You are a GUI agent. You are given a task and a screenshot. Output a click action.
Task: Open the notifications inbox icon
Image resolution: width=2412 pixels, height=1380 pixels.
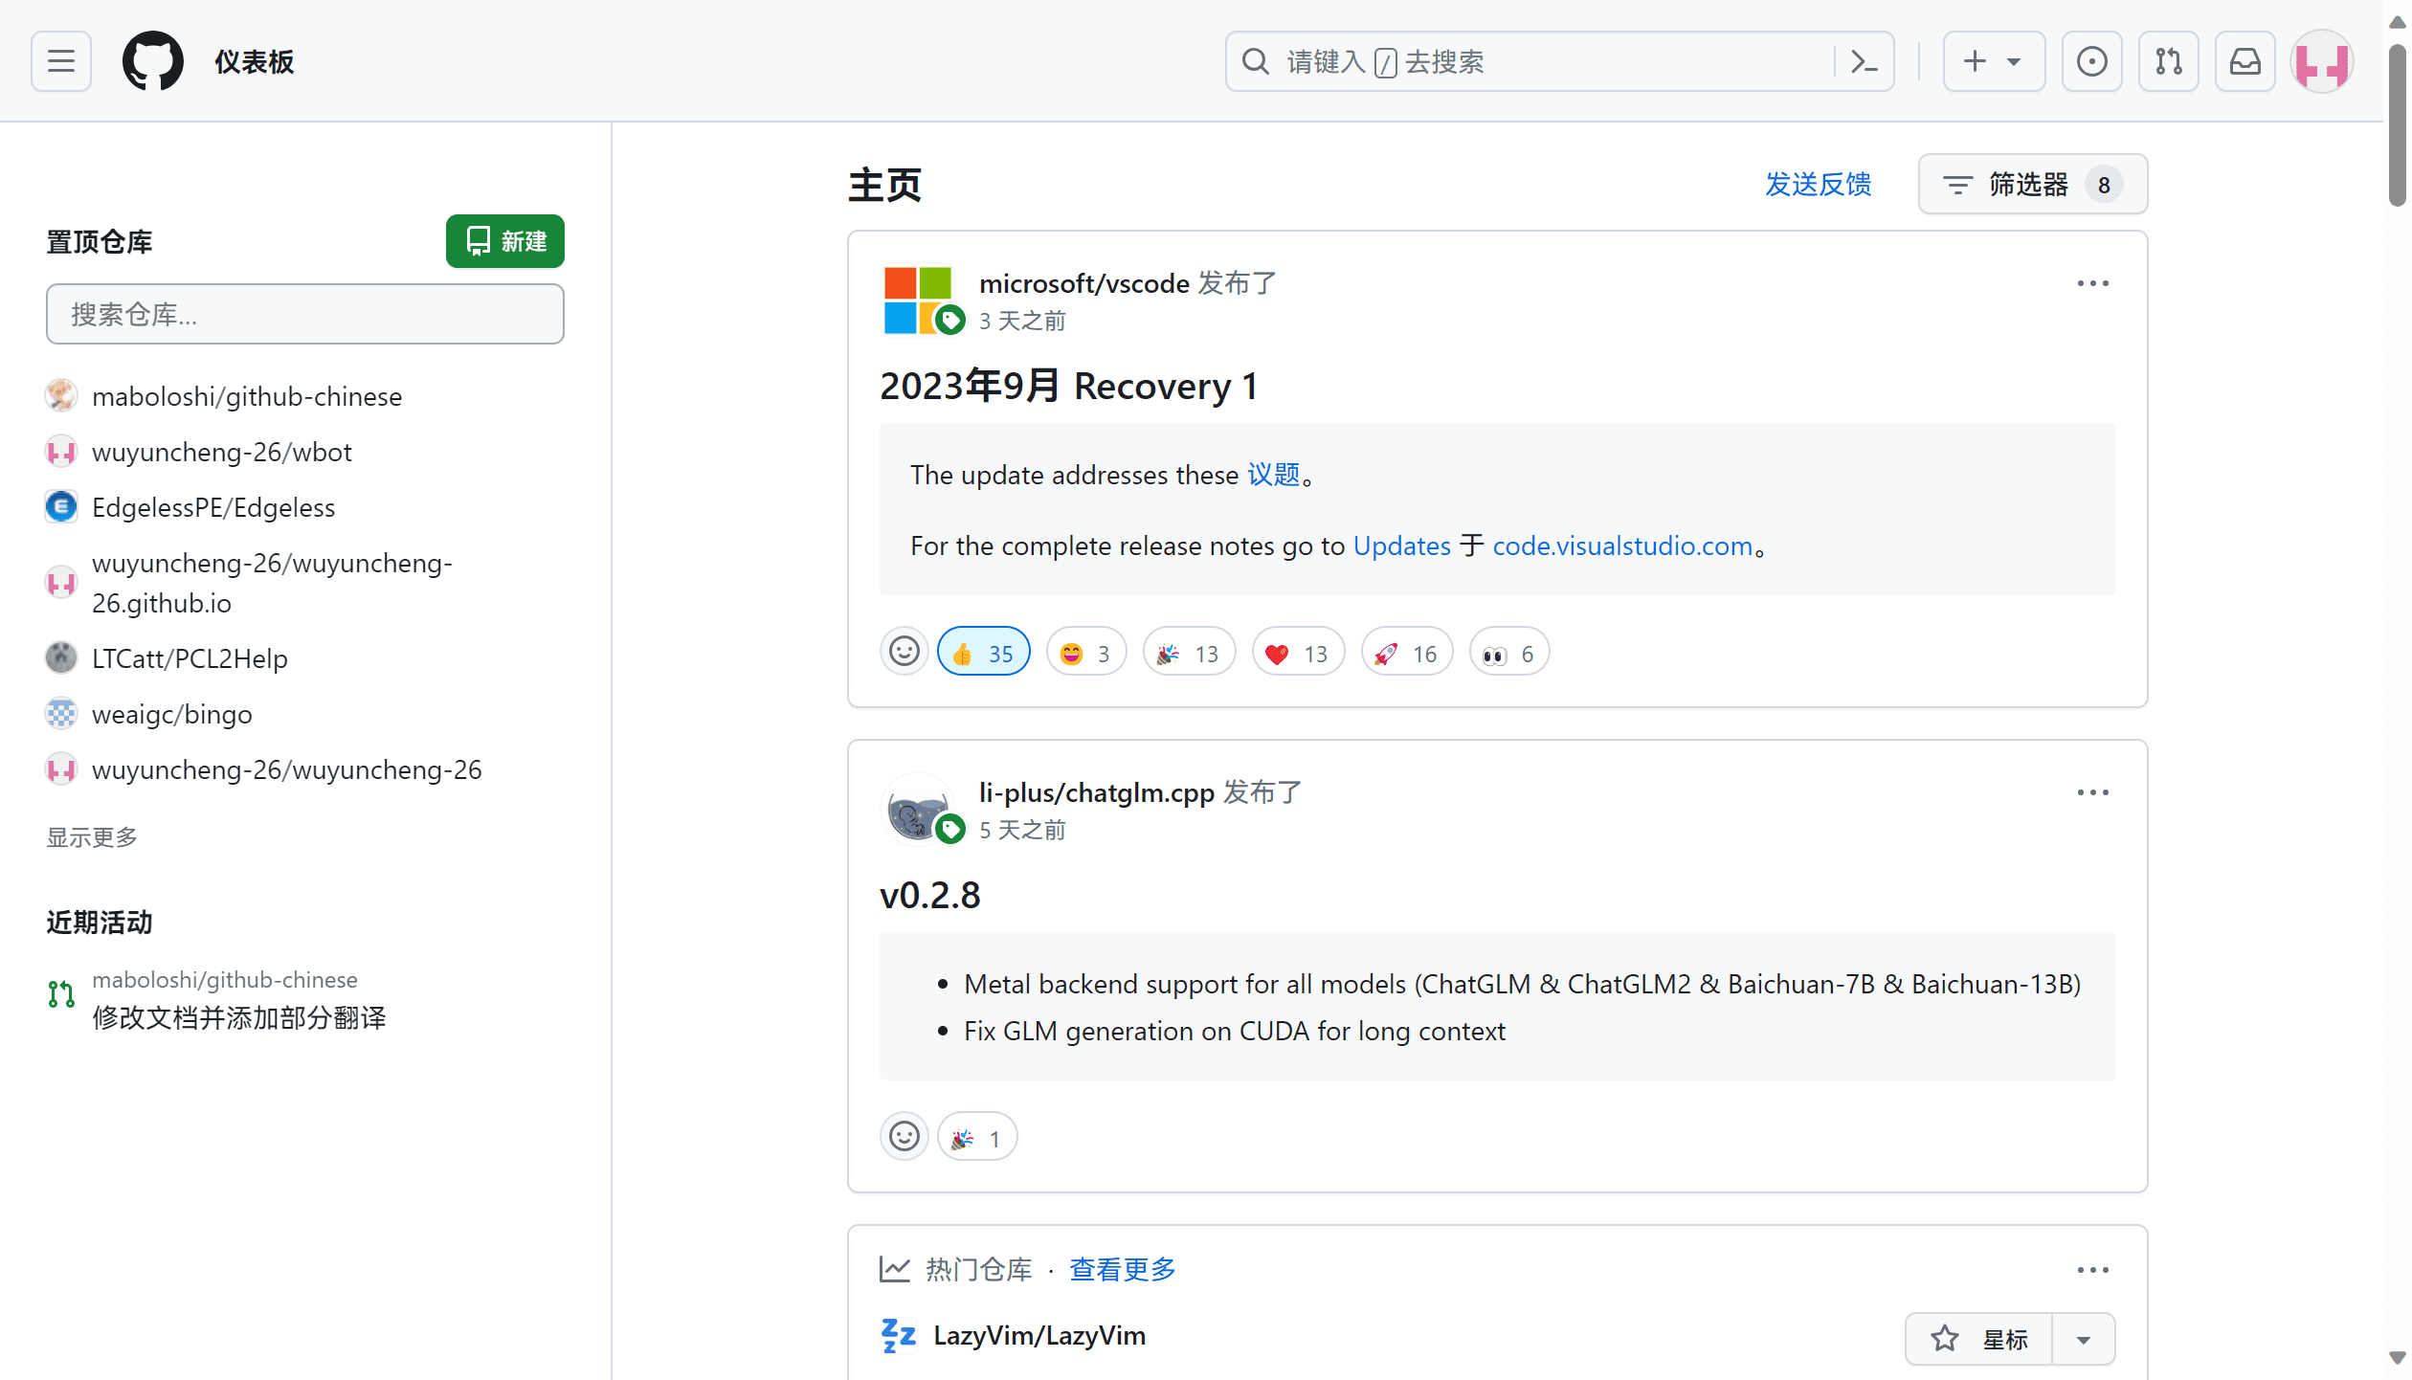[2244, 60]
